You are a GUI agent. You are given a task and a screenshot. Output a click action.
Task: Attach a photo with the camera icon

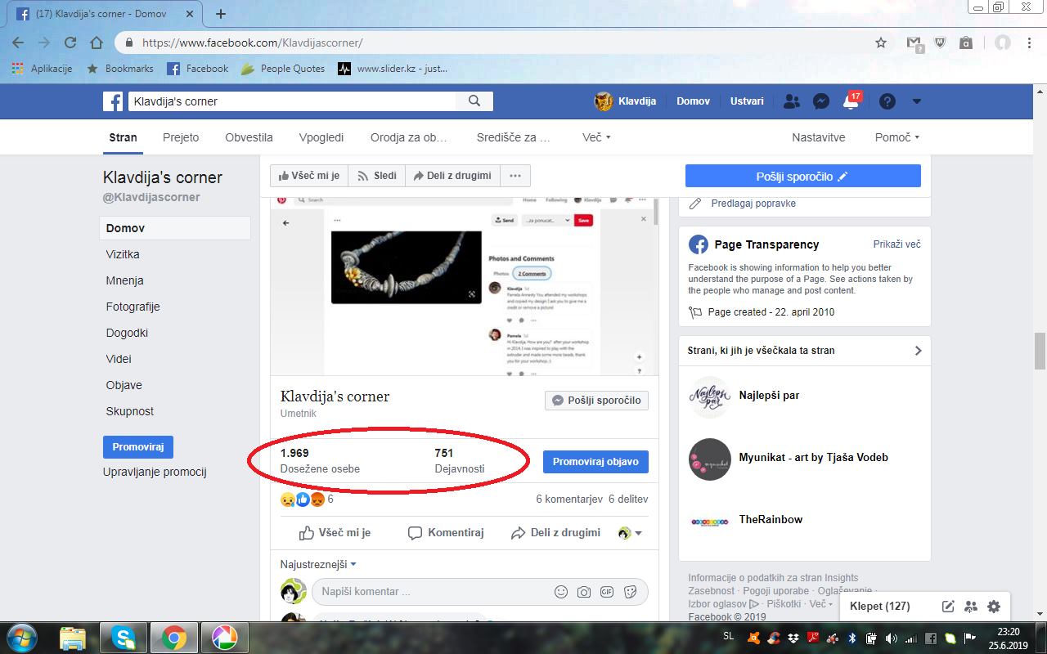pos(584,592)
